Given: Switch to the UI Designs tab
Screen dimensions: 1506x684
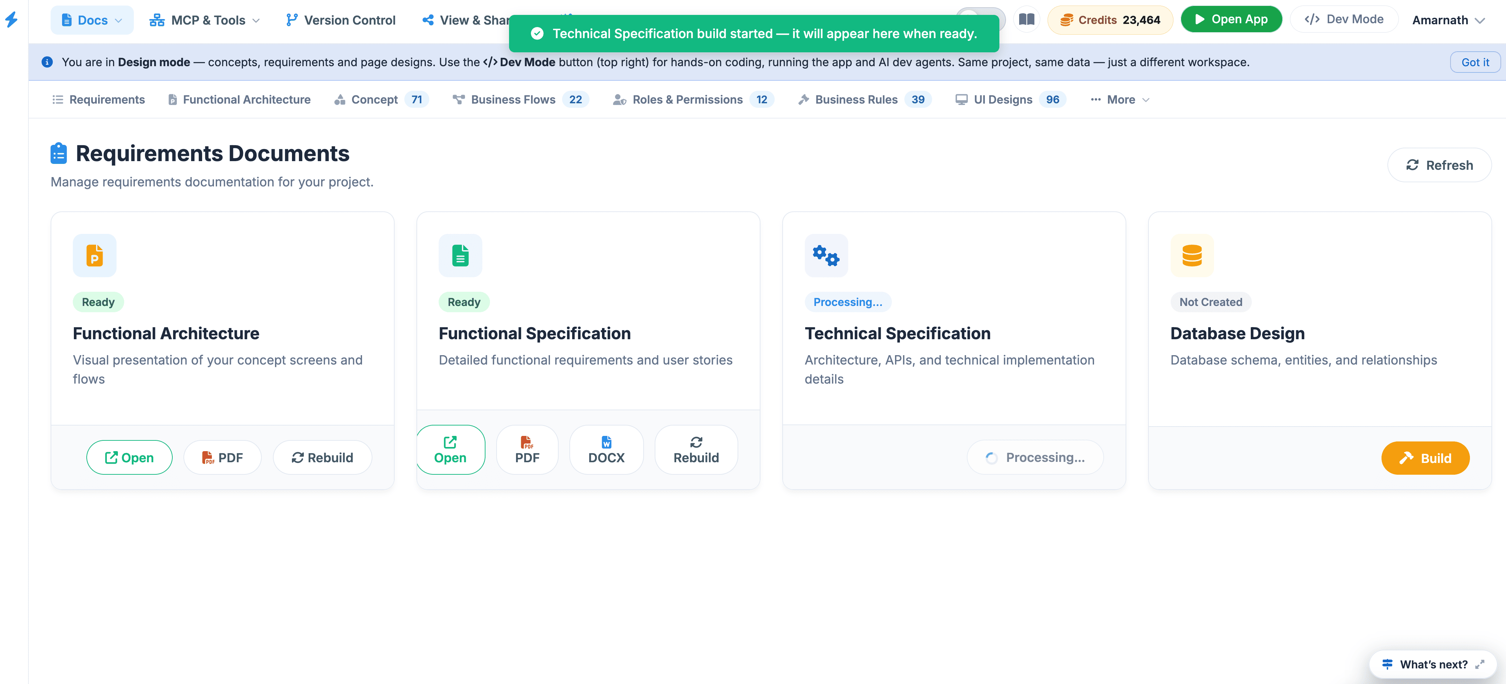Looking at the screenshot, I should tap(1010, 99).
